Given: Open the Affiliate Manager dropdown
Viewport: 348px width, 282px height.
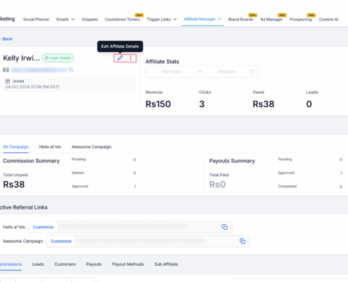Looking at the screenshot, I should [202, 19].
